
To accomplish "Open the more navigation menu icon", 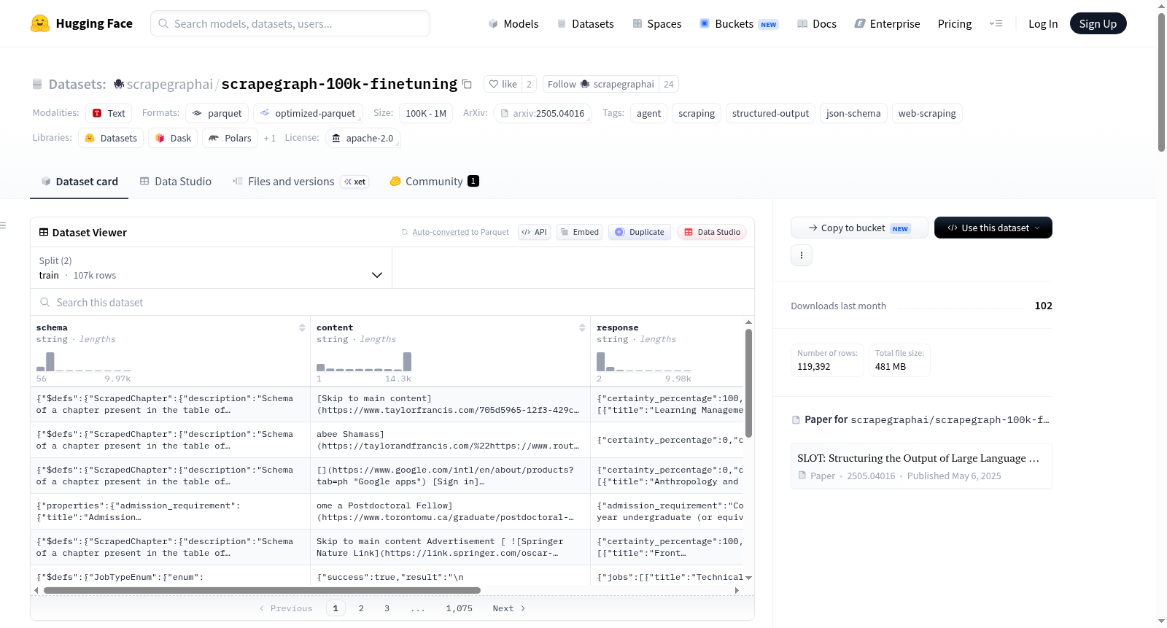I will (x=996, y=23).
